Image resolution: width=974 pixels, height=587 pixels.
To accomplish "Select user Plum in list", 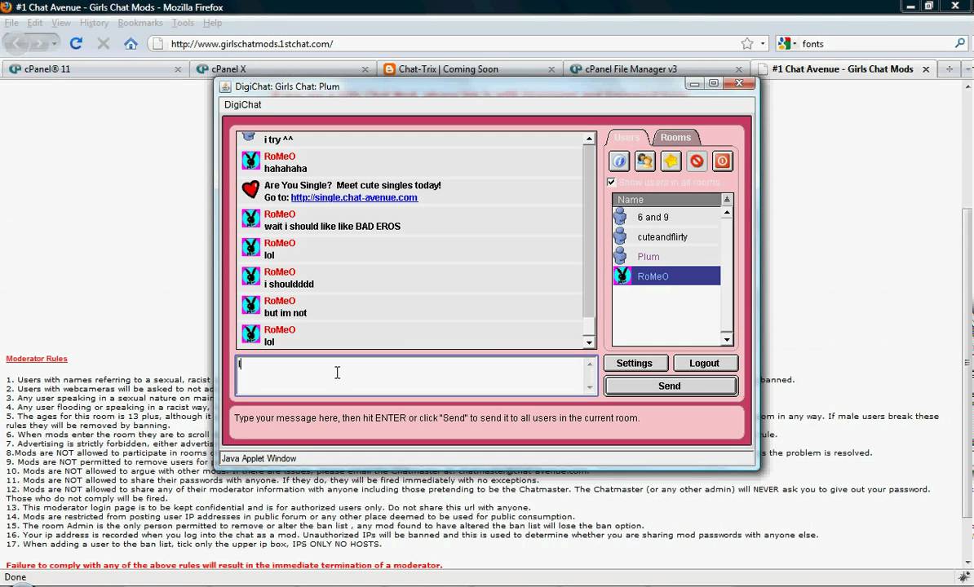I will click(666, 256).
